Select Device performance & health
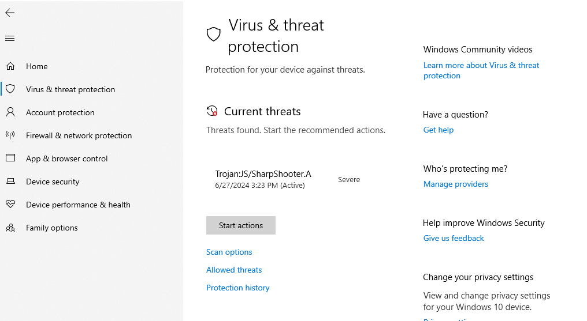587x321 pixels. [x=78, y=205]
